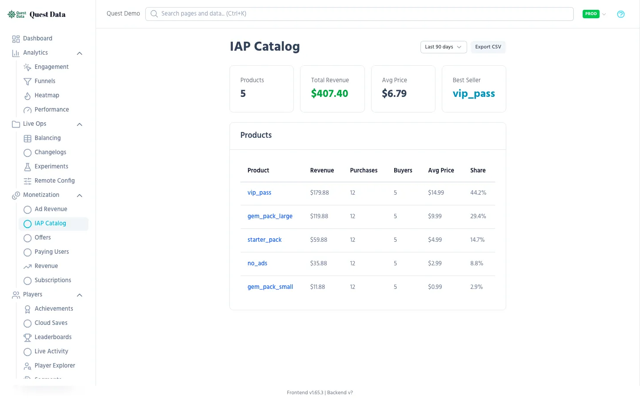Click the Performance gauge icon
Image resolution: width=640 pixels, height=400 pixels.
[28, 110]
